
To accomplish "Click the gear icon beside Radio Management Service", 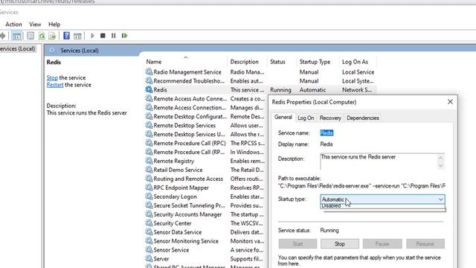I will click(149, 72).
